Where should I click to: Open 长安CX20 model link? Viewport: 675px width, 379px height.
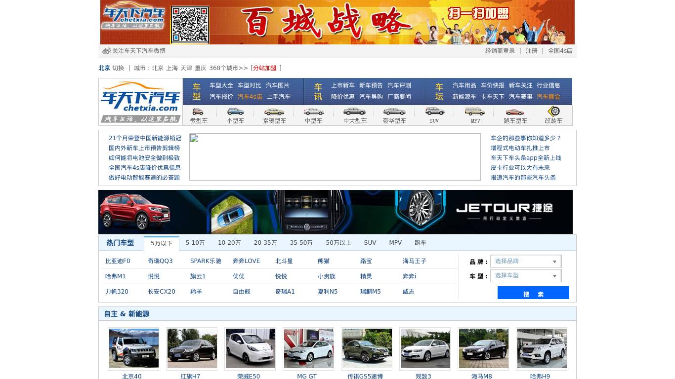click(162, 292)
